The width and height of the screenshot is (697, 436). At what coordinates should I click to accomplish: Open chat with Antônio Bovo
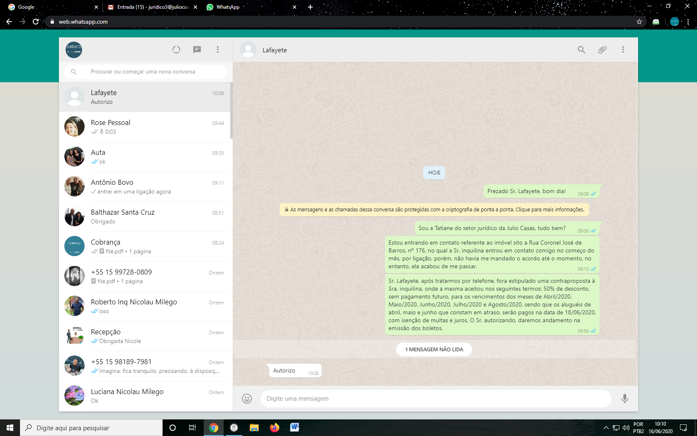point(145,187)
